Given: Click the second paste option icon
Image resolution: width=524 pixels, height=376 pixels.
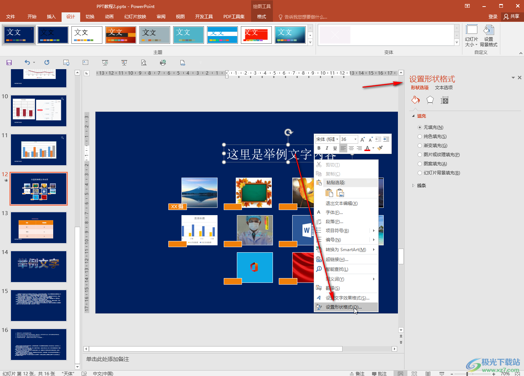Looking at the screenshot, I should coord(340,193).
